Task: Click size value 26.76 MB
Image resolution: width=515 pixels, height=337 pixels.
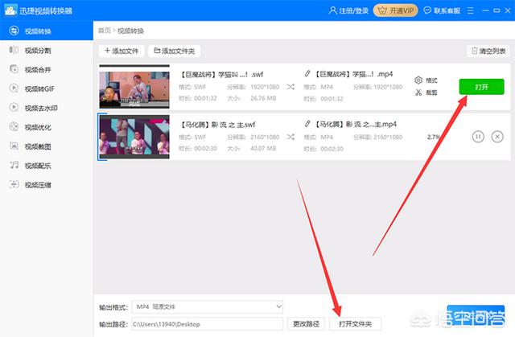Action: pos(263,98)
